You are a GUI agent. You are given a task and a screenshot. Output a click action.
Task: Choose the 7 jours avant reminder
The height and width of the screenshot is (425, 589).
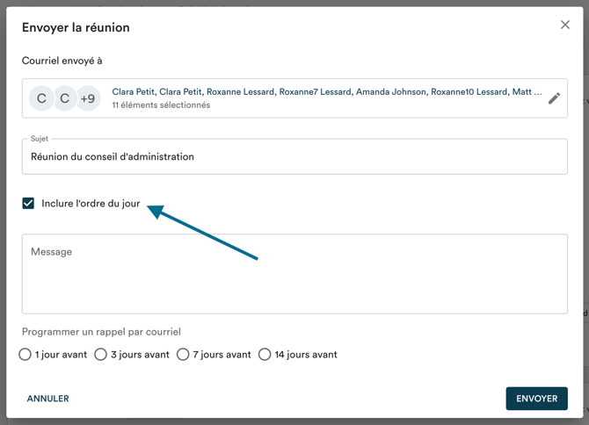pos(183,355)
